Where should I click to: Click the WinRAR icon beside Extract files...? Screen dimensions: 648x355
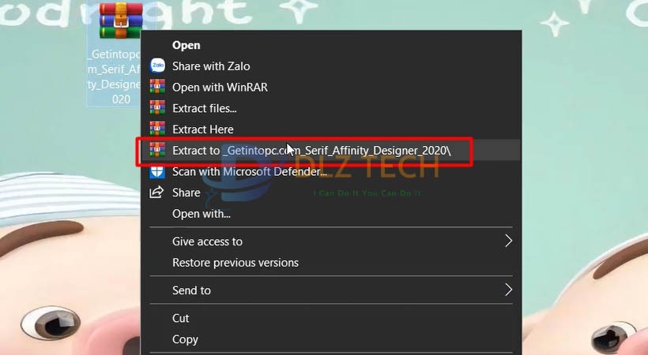tap(157, 108)
